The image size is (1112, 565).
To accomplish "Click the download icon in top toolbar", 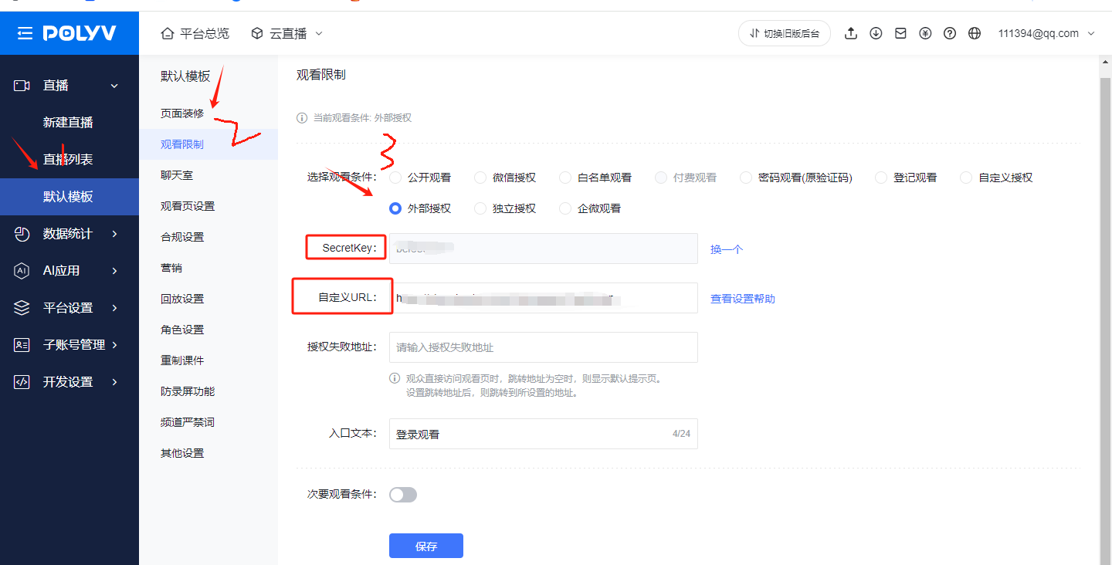I will [x=876, y=33].
